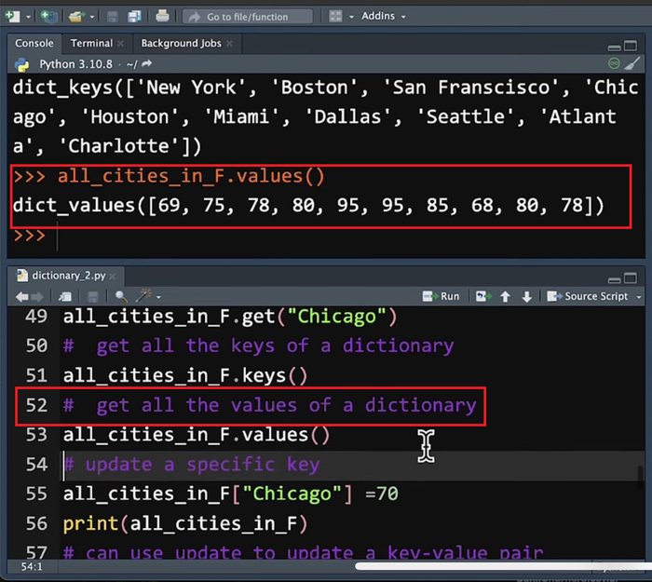This screenshot has width=652, height=582.
Task: Jump to previous section up arrow
Action: 506,296
